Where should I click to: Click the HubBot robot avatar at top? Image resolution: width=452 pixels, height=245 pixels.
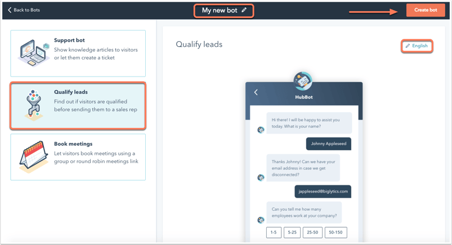pyautogui.click(x=303, y=81)
